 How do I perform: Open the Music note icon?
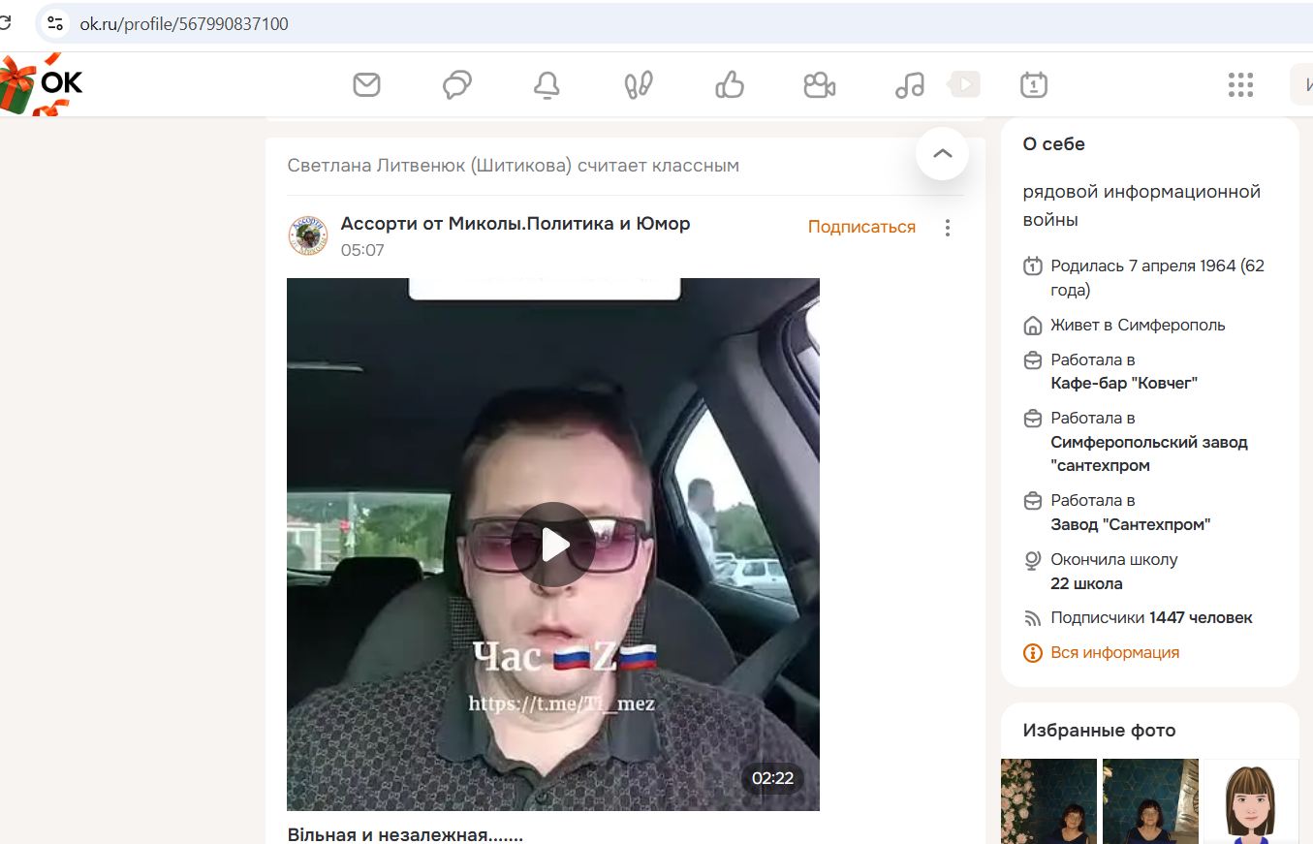click(910, 85)
